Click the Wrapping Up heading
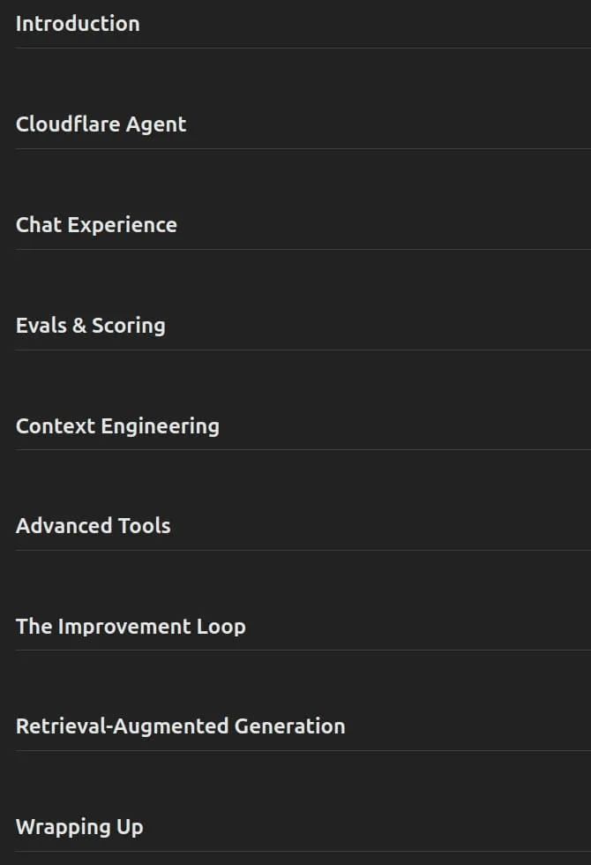This screenshot has width=591, height=865. tap(79, 826)
